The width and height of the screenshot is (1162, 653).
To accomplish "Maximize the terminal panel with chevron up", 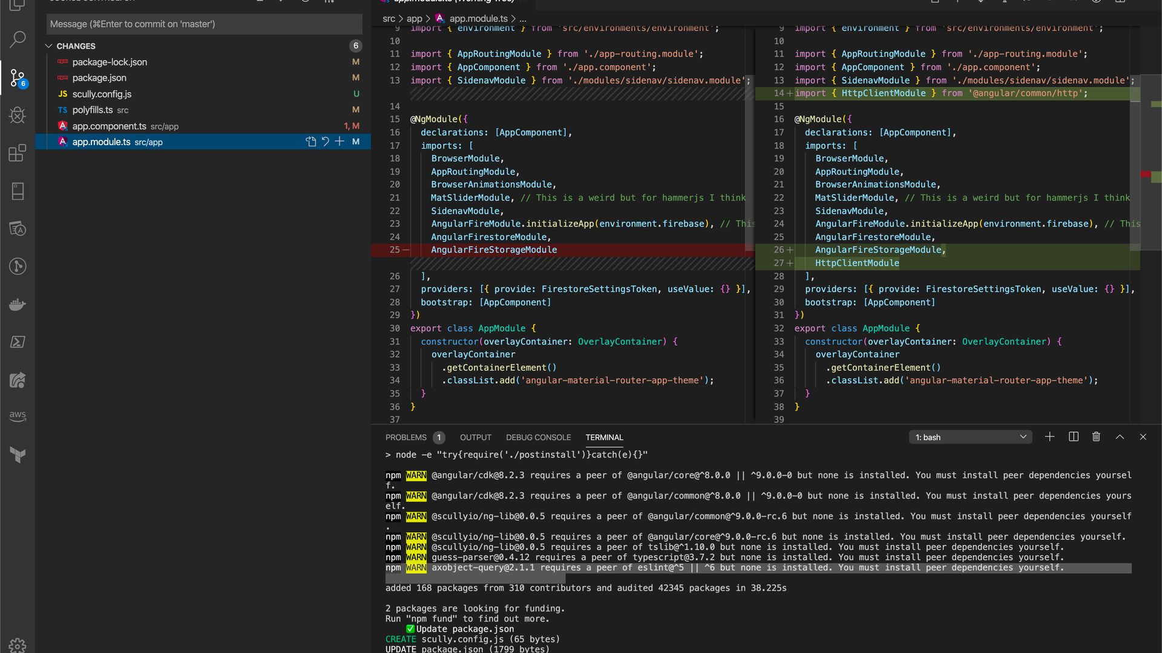I will tap(1120, 437).
